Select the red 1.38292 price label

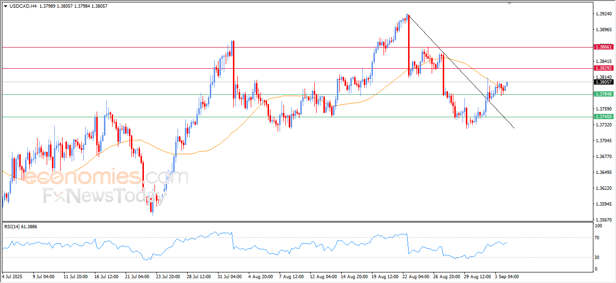click(x=603, y=68)
